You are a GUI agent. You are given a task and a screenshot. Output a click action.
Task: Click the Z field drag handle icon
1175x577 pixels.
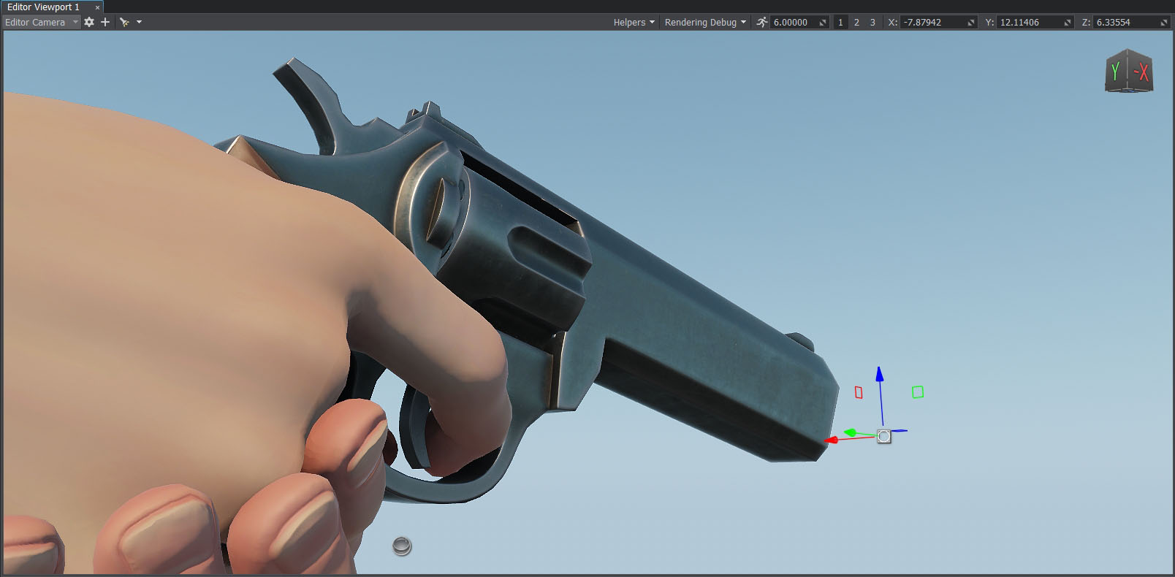(1165, 23)
